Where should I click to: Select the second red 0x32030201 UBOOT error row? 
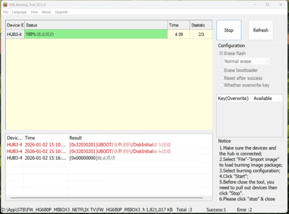109,151
